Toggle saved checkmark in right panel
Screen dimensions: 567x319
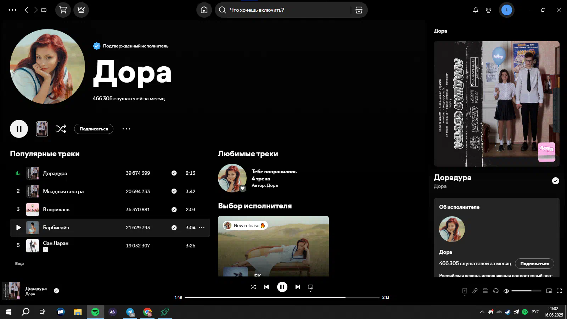(x=556, y=181)
